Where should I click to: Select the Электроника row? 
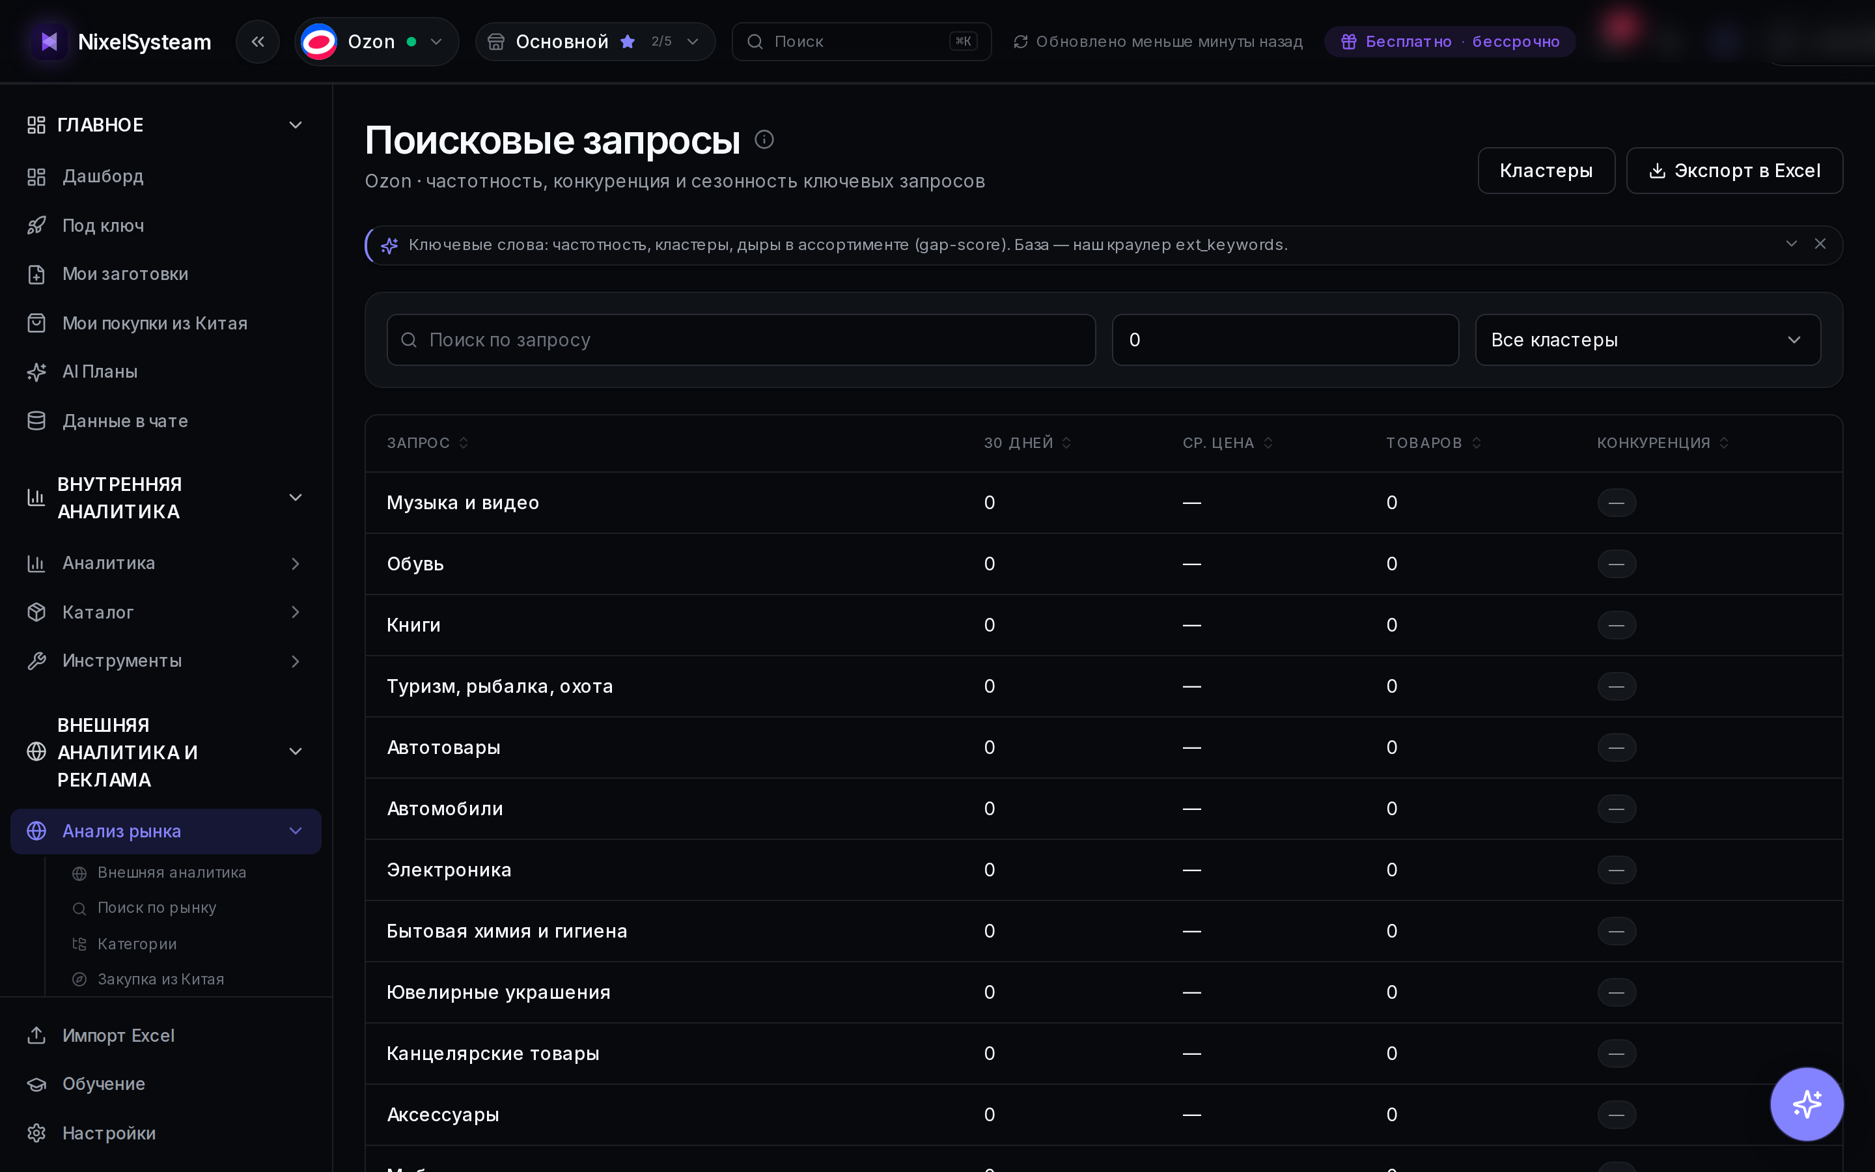coord(1104,871)
